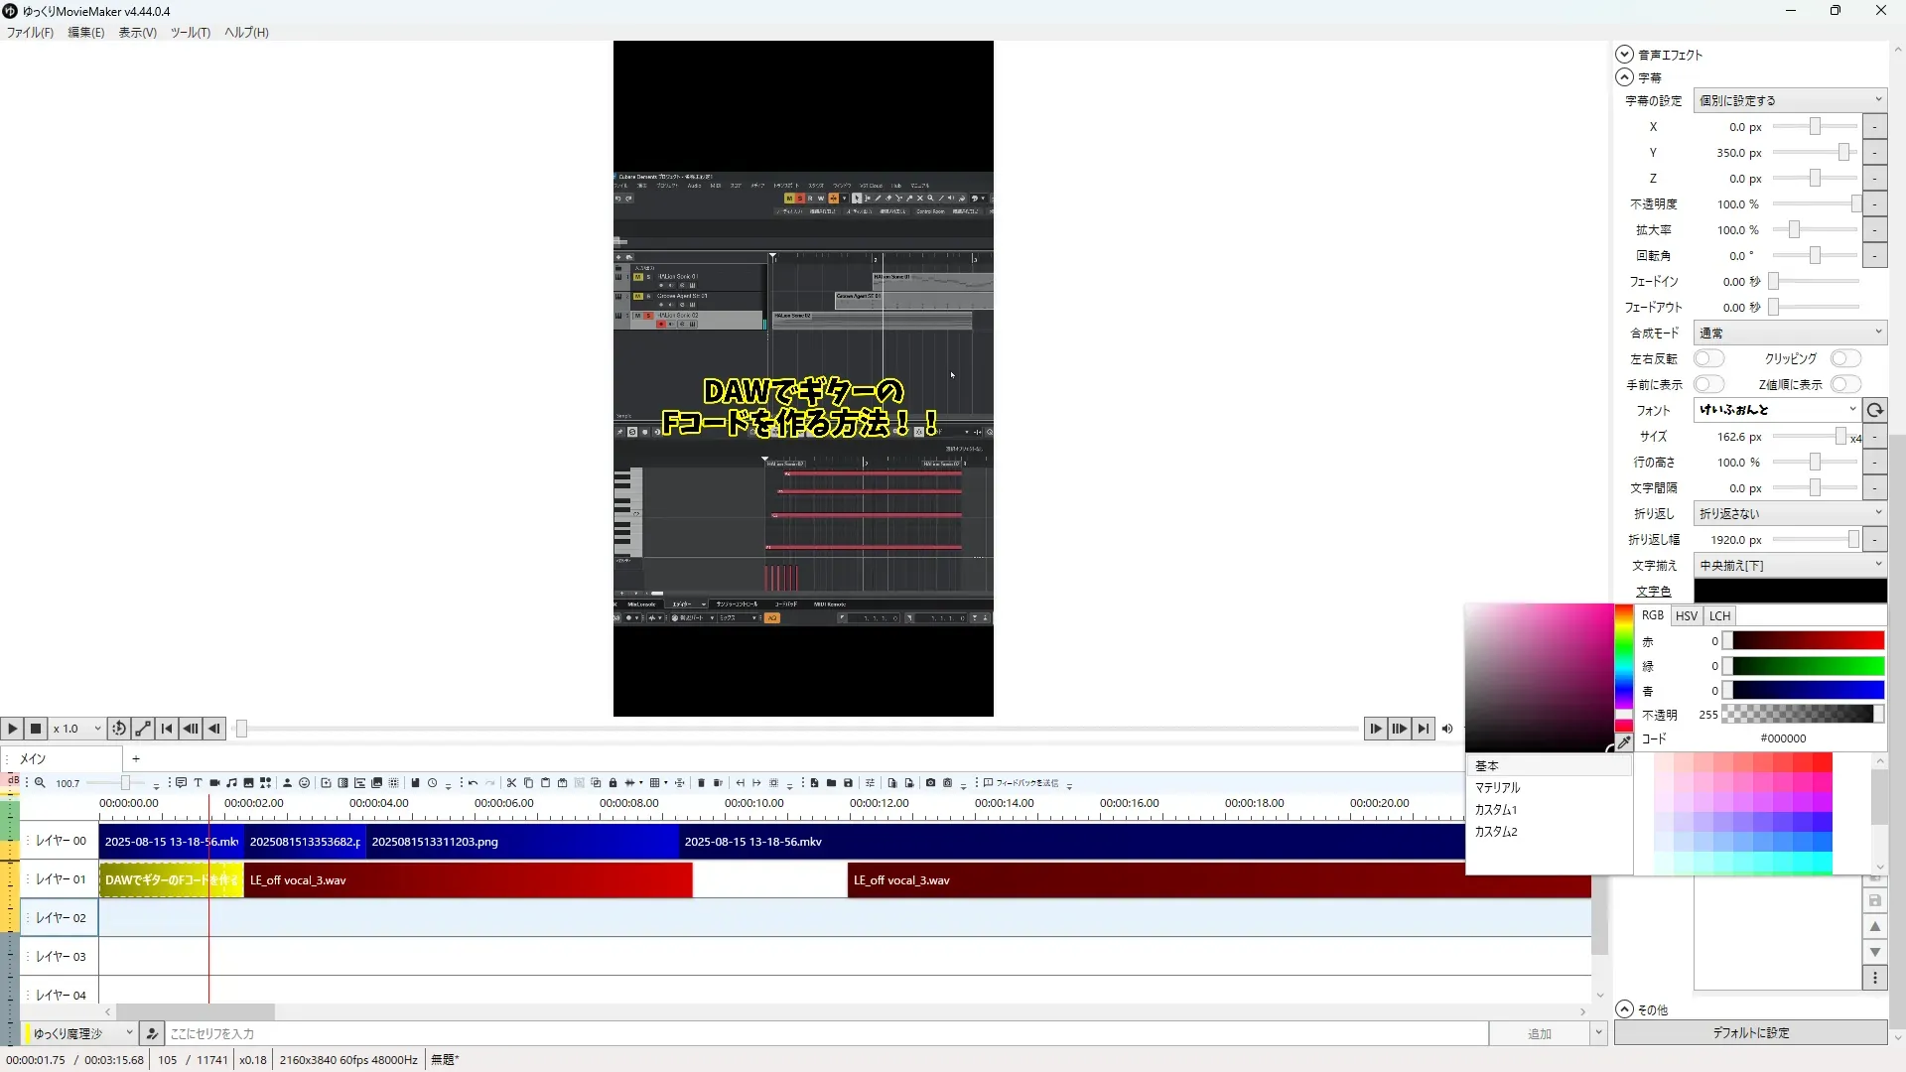The height and width of the screenshot is (1072, 1906).
Task: Click the play button in preview controls
Action: click(12, 729)
